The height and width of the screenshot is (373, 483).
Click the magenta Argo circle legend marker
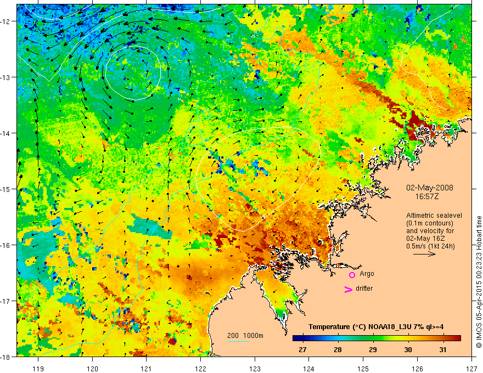click(x=352, y=275)
